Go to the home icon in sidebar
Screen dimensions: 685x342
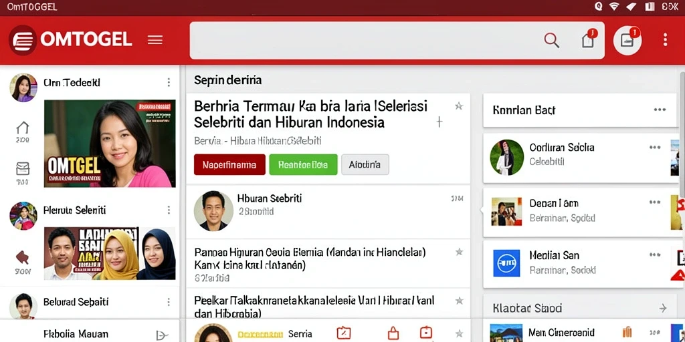click(22, 128)
